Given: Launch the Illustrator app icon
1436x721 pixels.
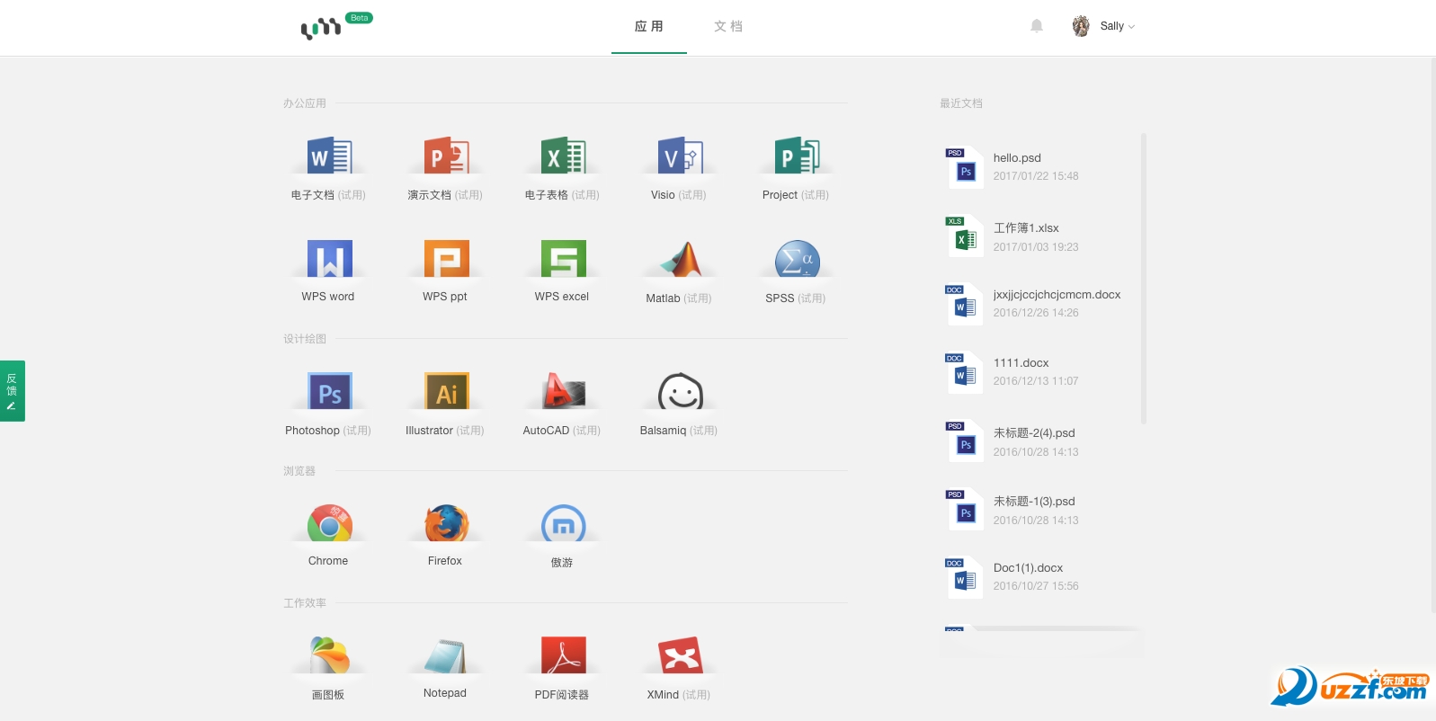Looking at the screenshot, I should click(x=446, y=391).
